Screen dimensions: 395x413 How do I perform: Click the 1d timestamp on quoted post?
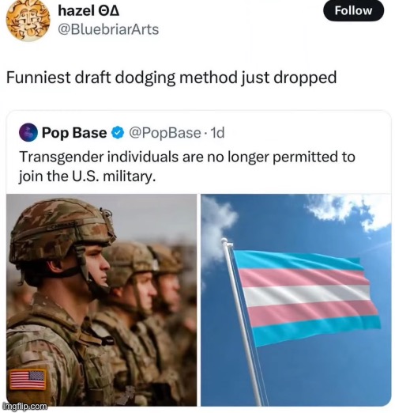(x=218, y=133)
